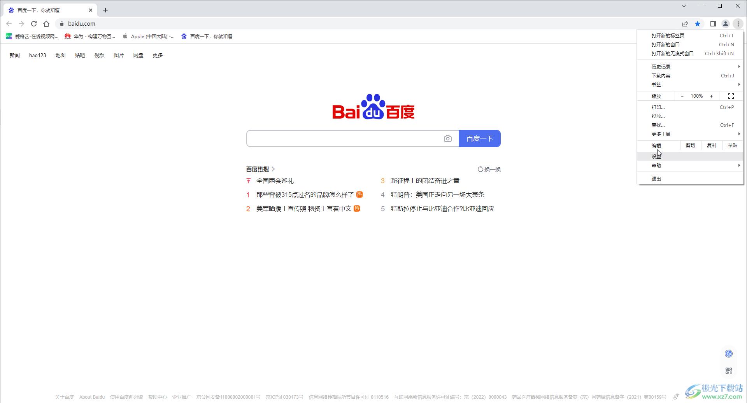Open the Baidu bookmark in bookmarks bar

(x=207, y=36)
